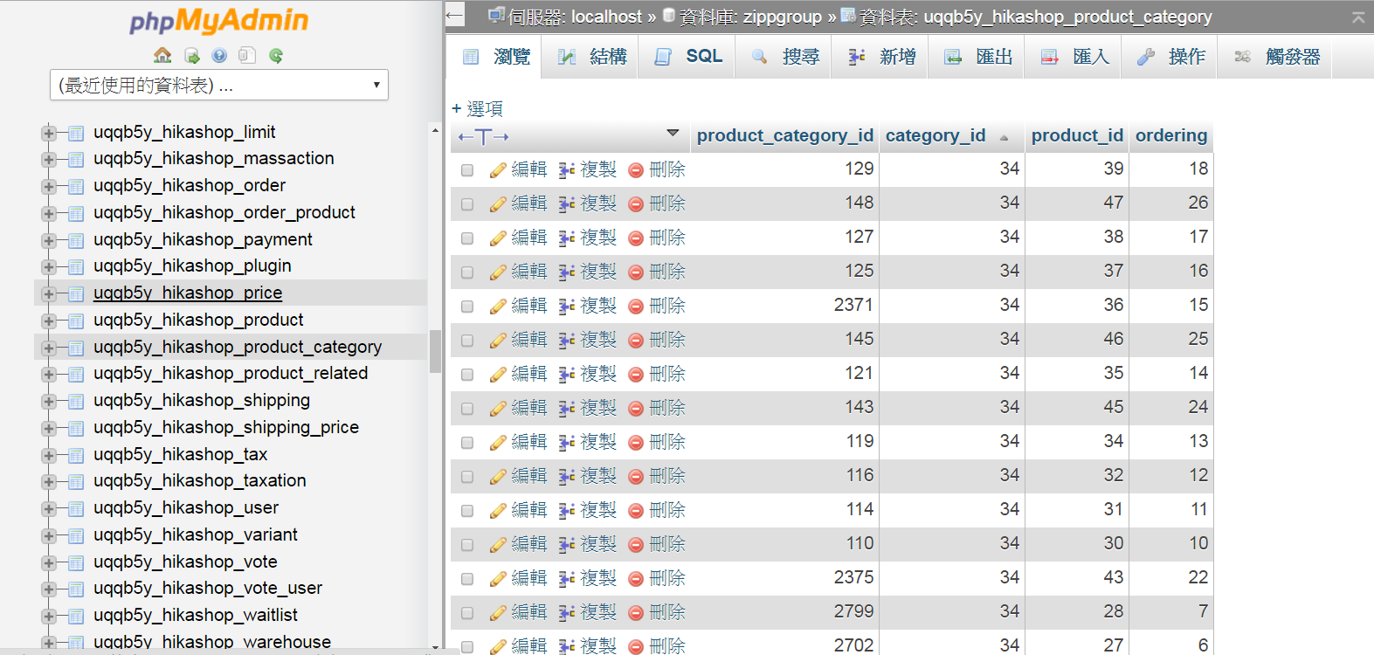1374x655 pixels.
Task: Sort by product_category_id column header
Action: [784, 135]
